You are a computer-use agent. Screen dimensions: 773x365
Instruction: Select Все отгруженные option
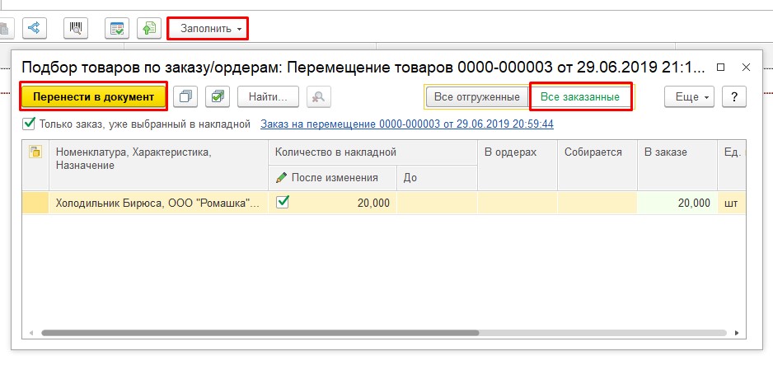476,97
